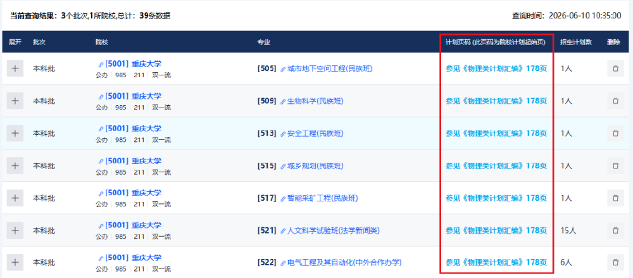This screenshot has width=633, height=278.
Task: Click the 当前查询结果 summary text
Action: 90,16
